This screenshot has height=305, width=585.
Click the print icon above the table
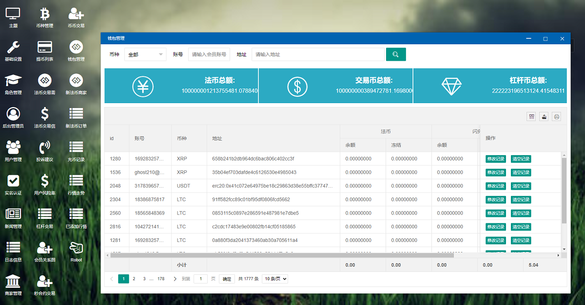pos(556,116)
